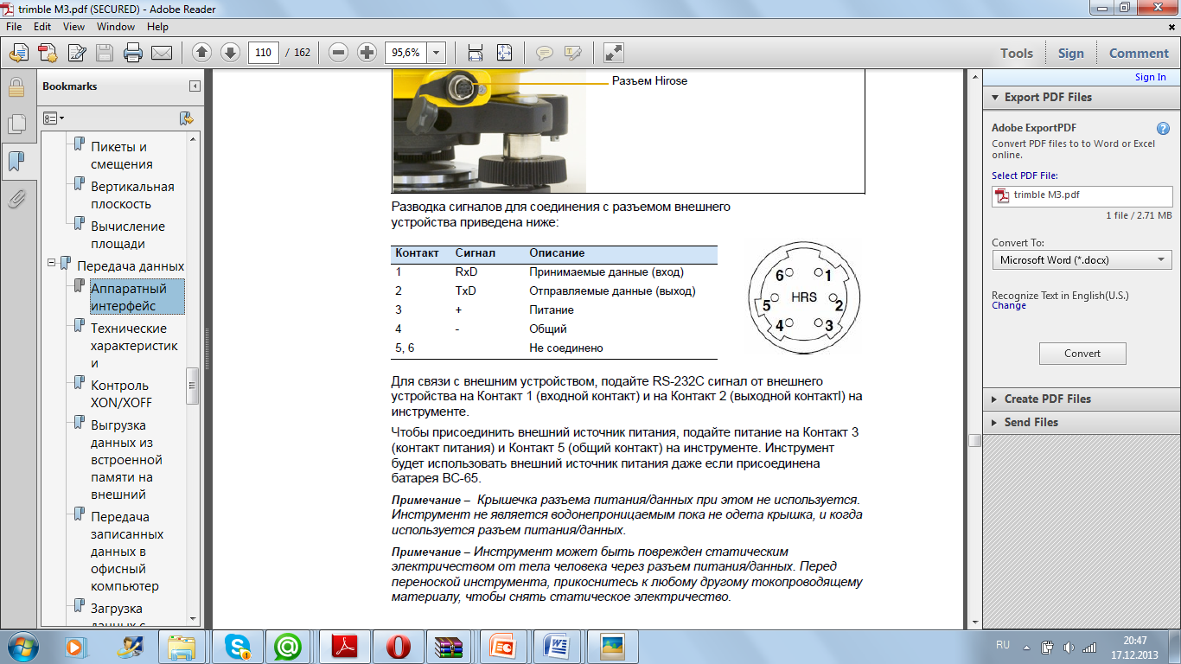Click the Sign In link

(x=1150, y=77)
